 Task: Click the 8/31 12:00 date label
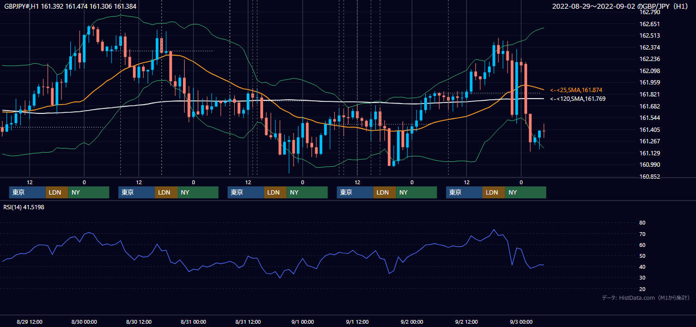pos(248,322)
